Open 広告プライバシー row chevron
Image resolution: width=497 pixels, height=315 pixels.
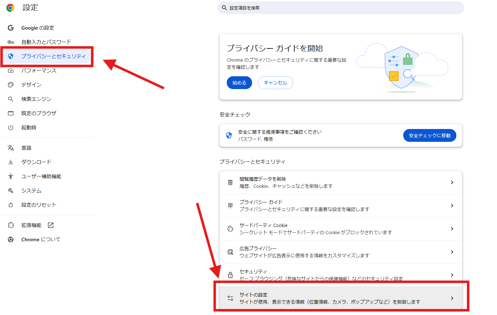452,252
